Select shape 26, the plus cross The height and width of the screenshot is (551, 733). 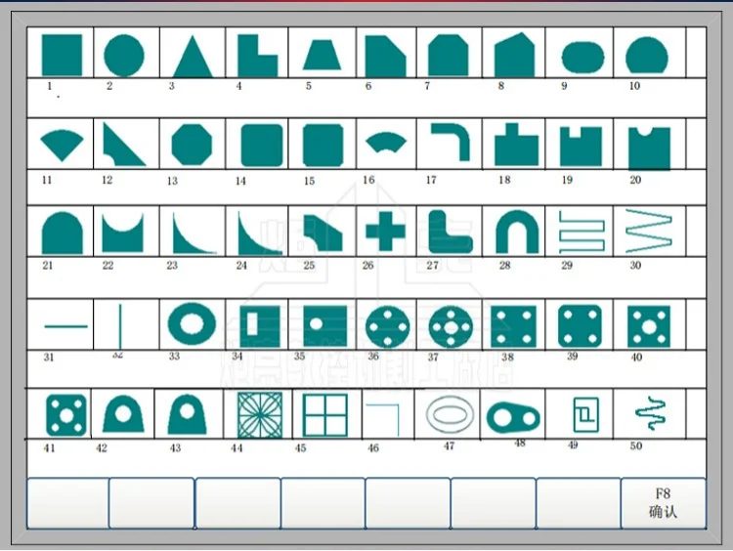[x=385, y=232]
